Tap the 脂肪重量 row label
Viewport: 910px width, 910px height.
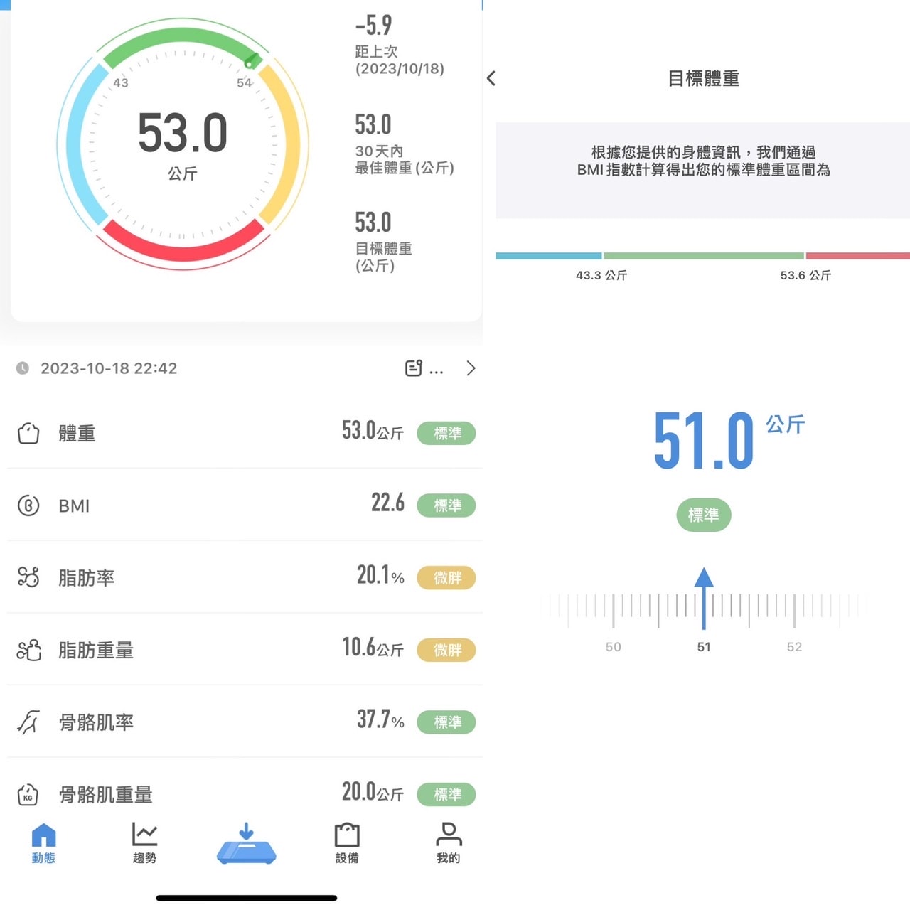96,650
